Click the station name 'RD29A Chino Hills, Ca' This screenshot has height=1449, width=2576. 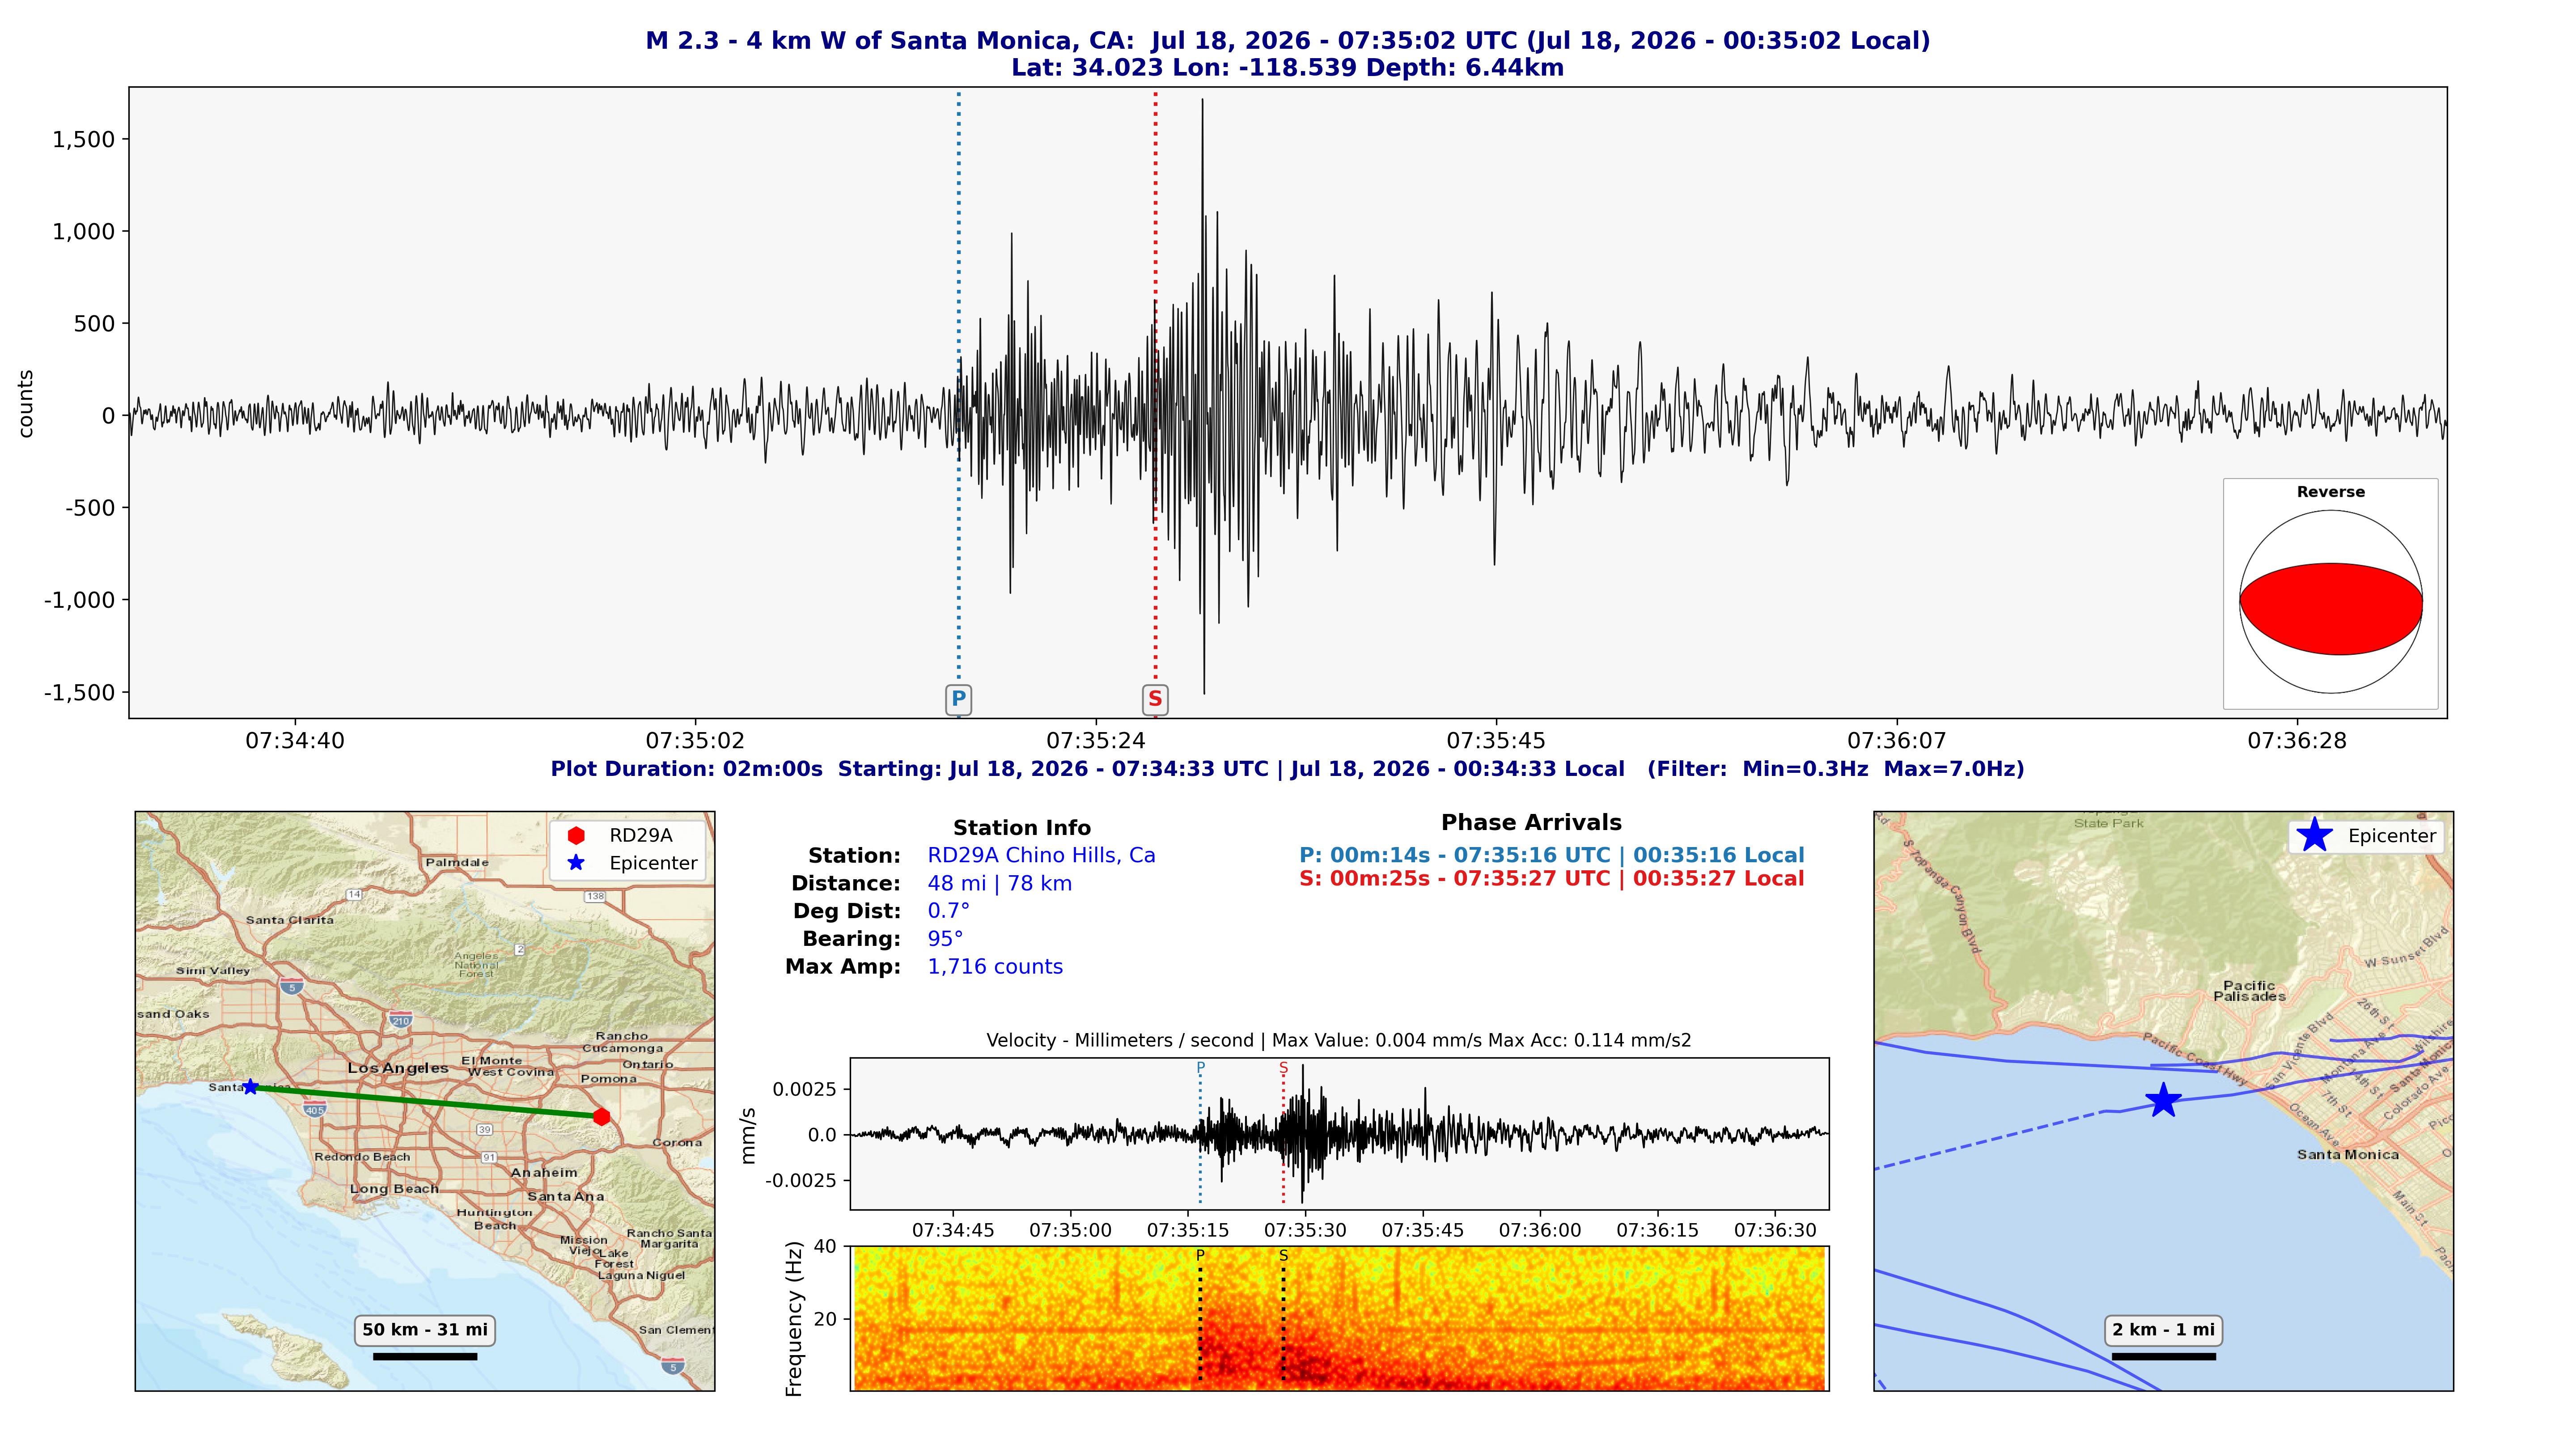tap(1041, 856)
